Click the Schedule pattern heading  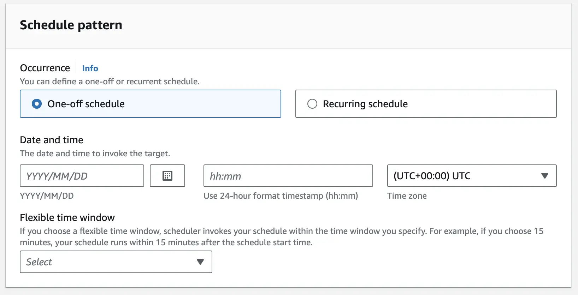tap(71, 25)
